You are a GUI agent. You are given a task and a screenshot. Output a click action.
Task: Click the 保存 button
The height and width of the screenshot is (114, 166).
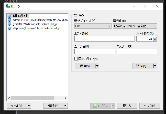point(85,66)
